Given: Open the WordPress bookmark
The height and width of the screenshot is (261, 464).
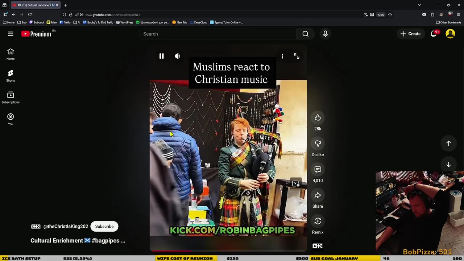Looking at the screenshot, I should pos(125,22).
